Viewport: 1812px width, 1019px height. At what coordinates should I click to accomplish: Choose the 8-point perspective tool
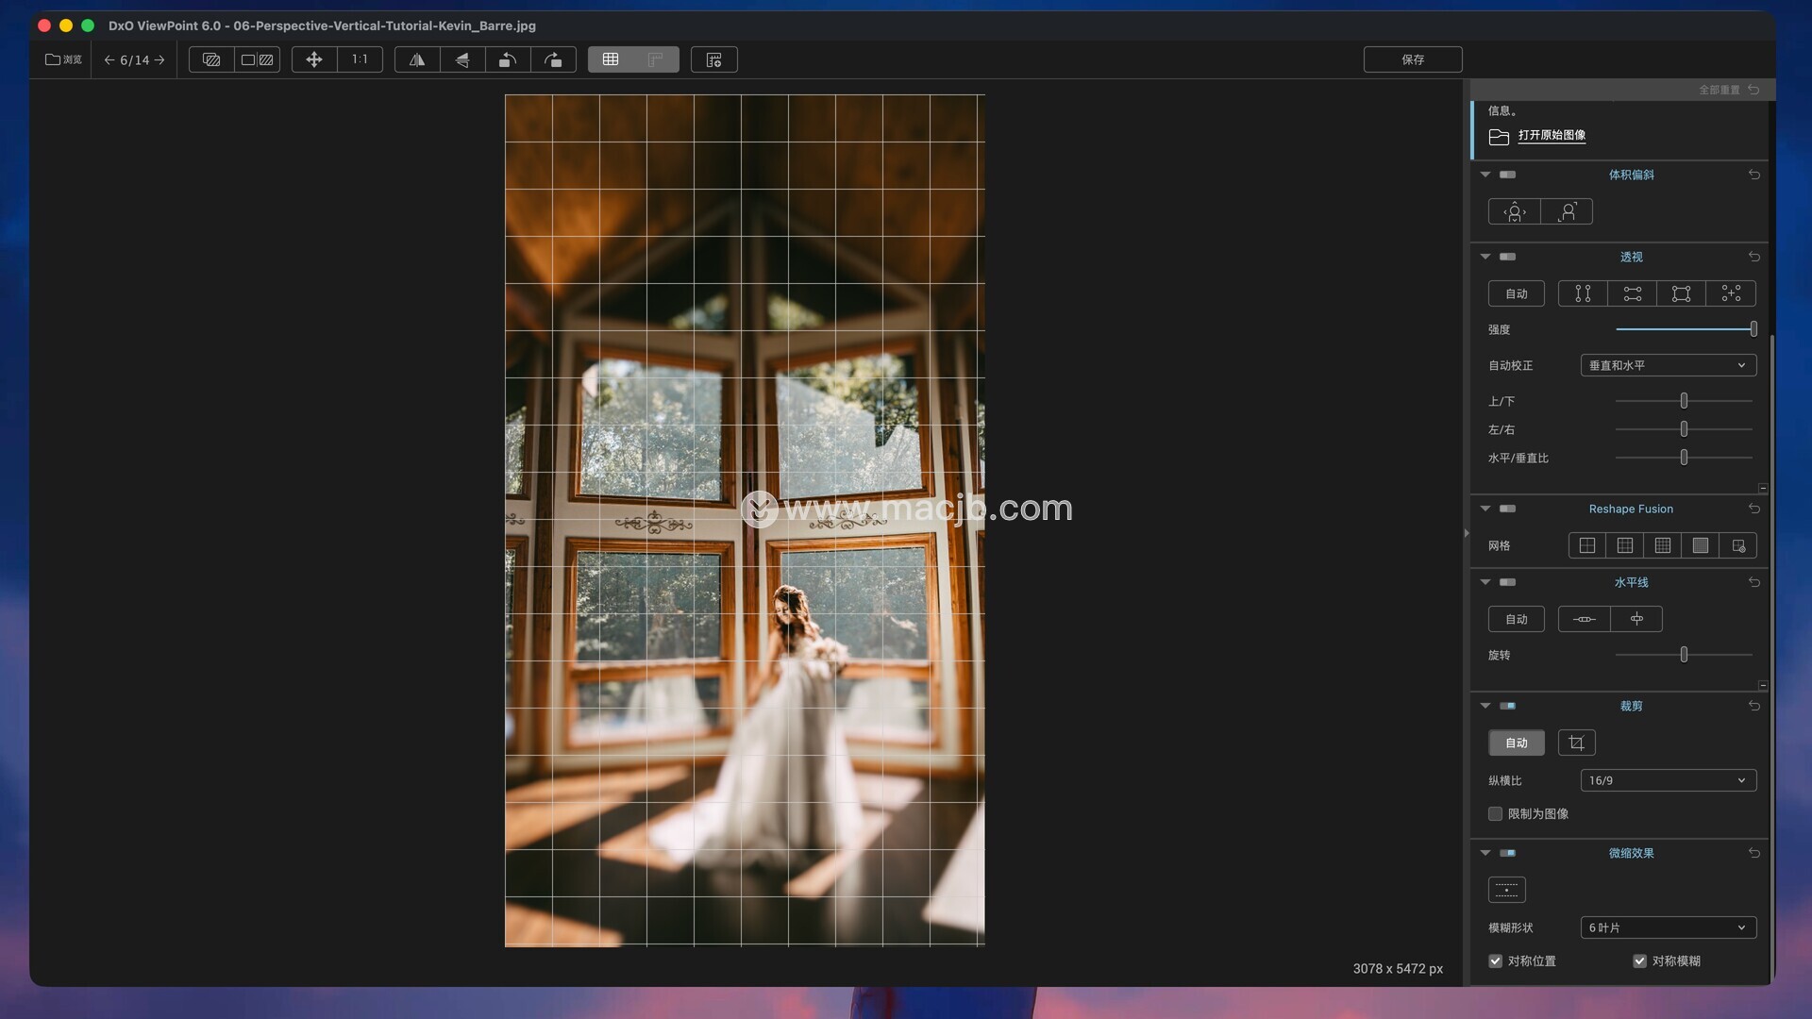click(x=1731, y=293)
